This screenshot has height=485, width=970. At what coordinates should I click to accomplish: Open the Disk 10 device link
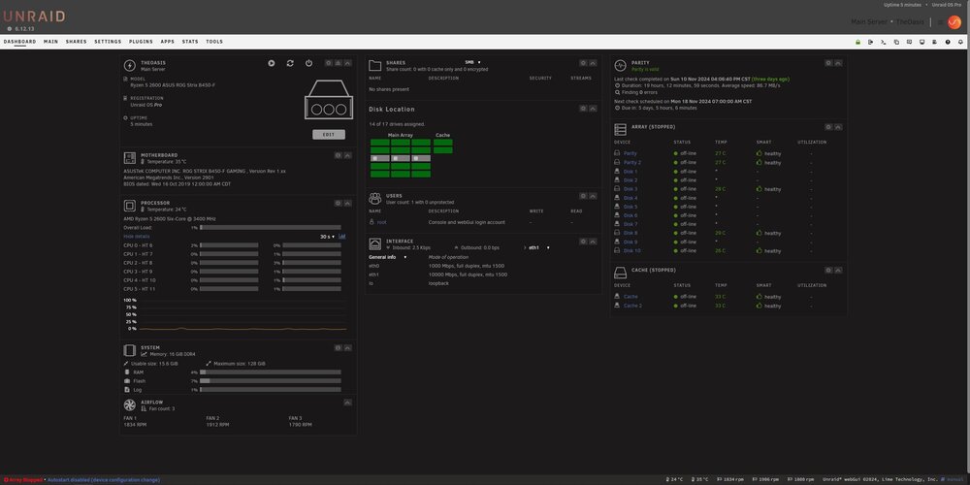(x=631, y=251)
